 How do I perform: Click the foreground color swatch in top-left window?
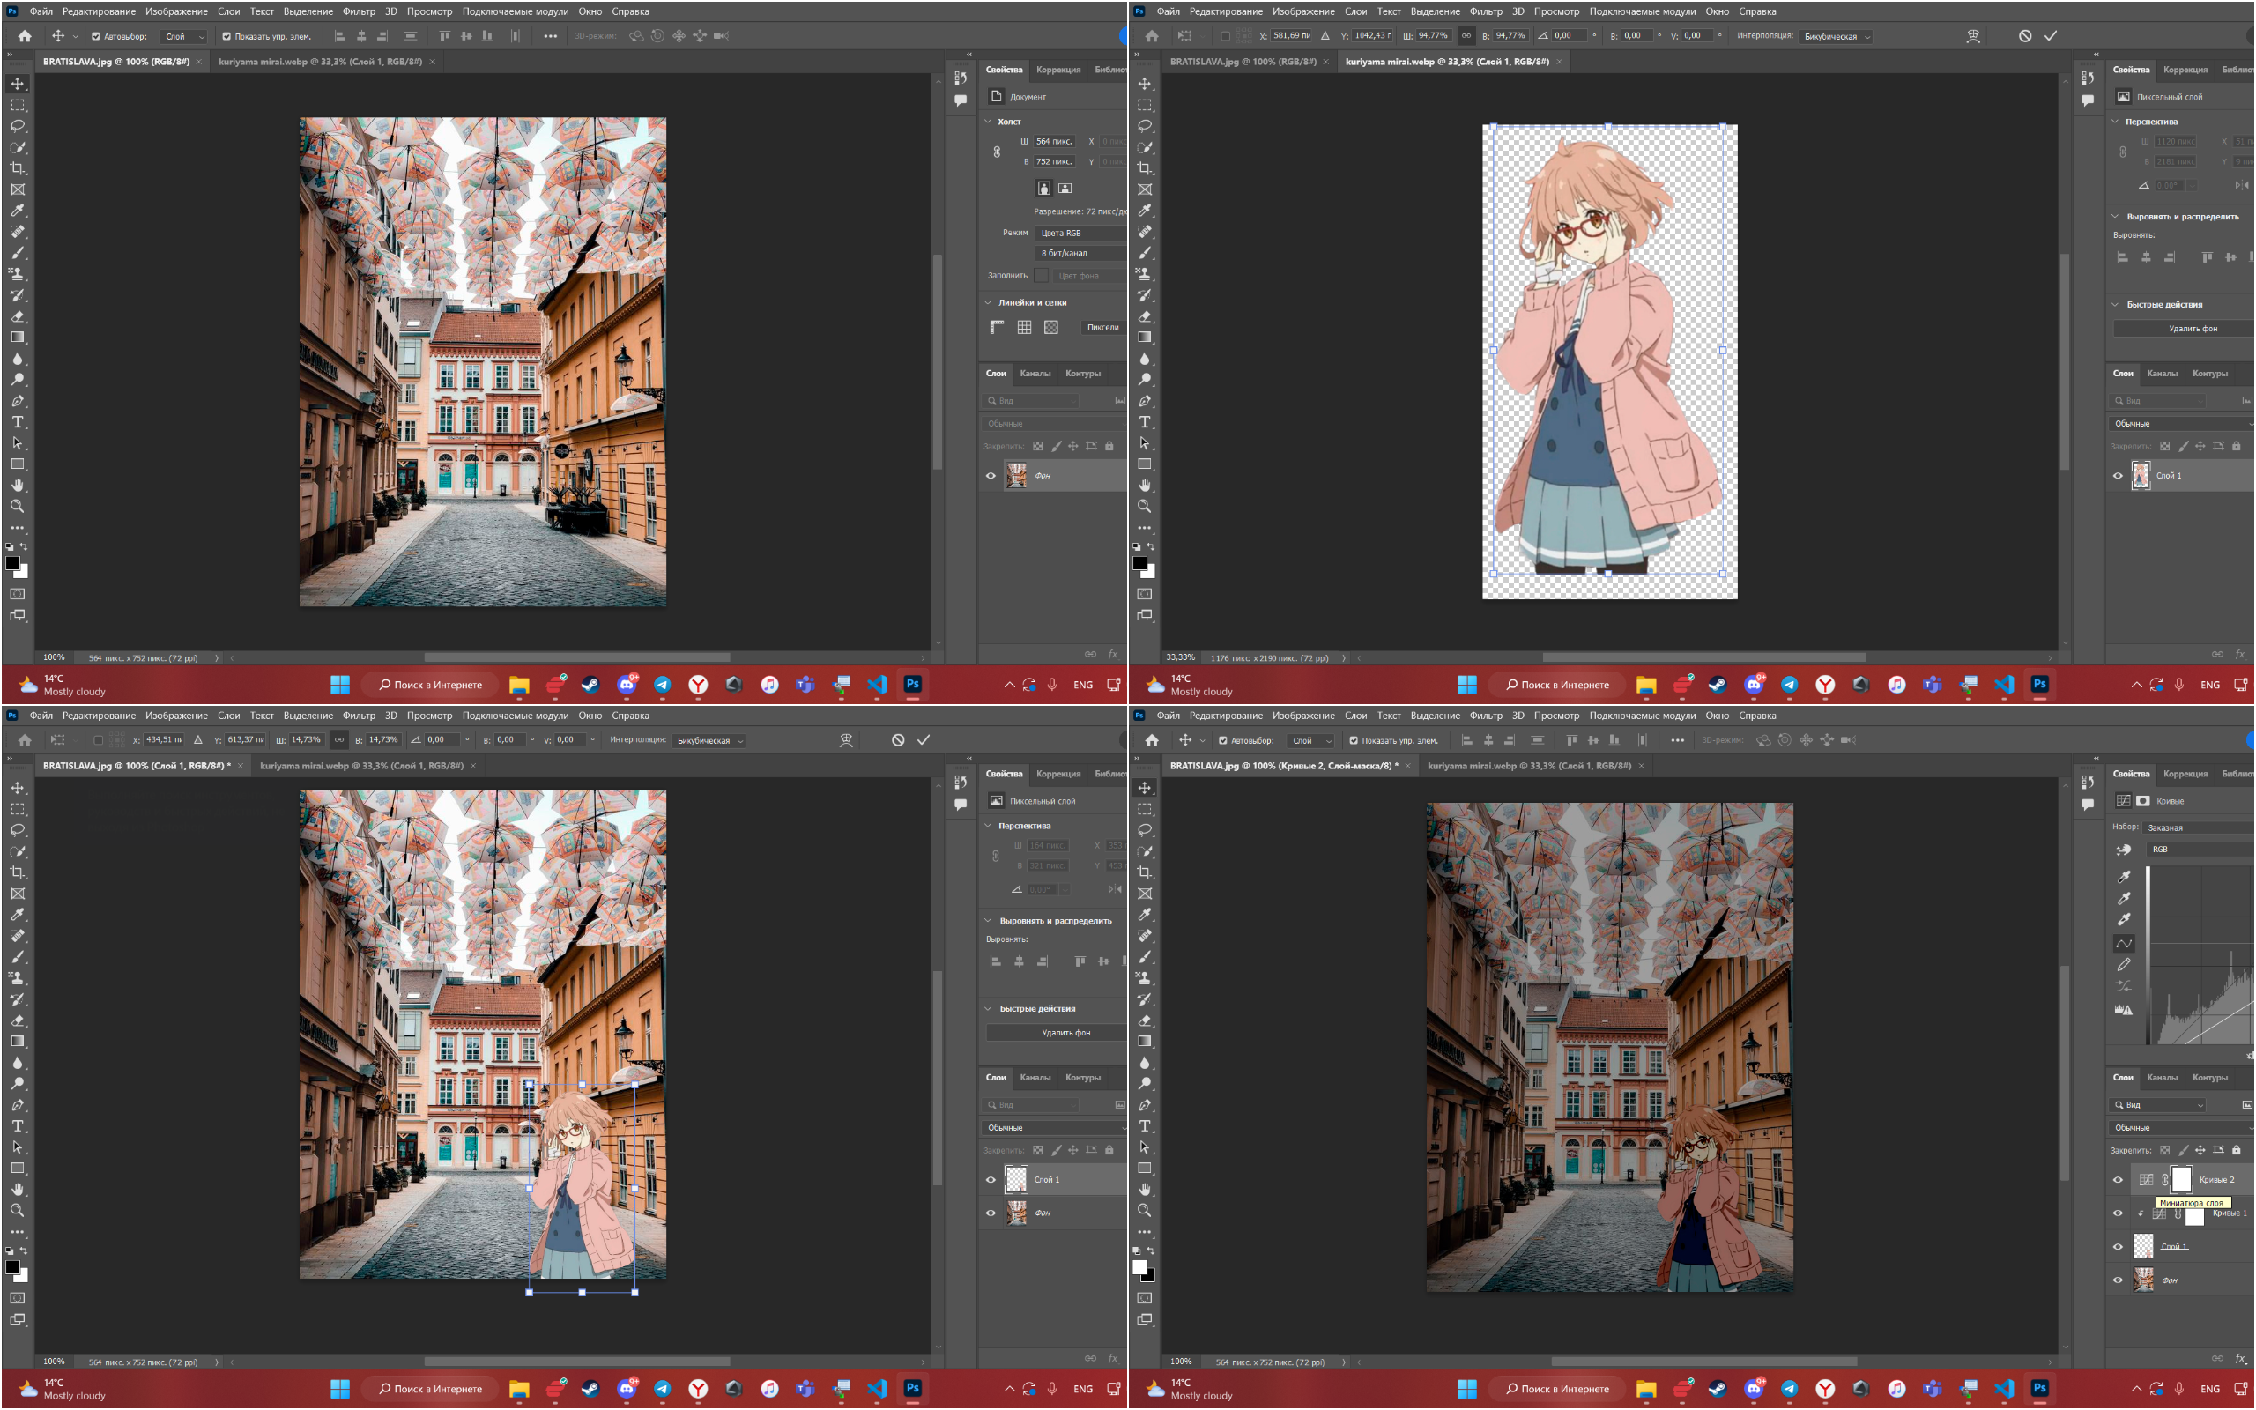[13, 563]
